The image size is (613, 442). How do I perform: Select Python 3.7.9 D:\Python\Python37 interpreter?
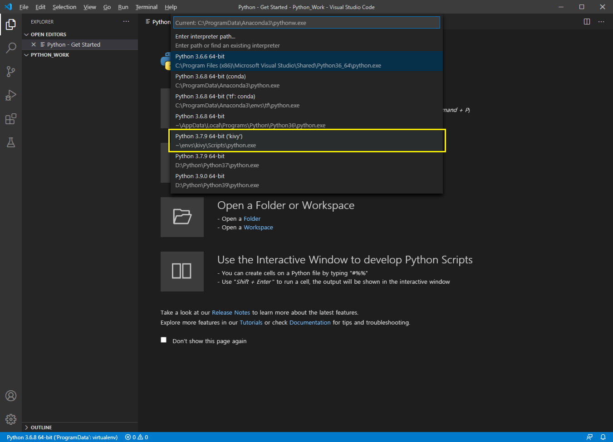(307, 161)
